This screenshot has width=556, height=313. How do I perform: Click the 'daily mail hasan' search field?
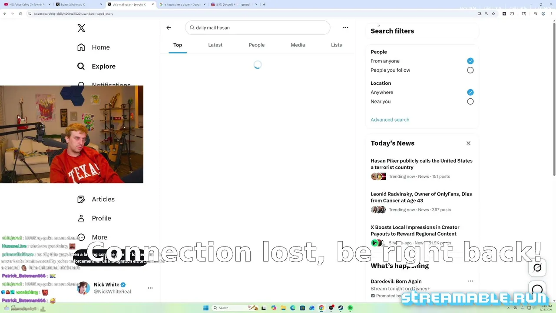258,27
